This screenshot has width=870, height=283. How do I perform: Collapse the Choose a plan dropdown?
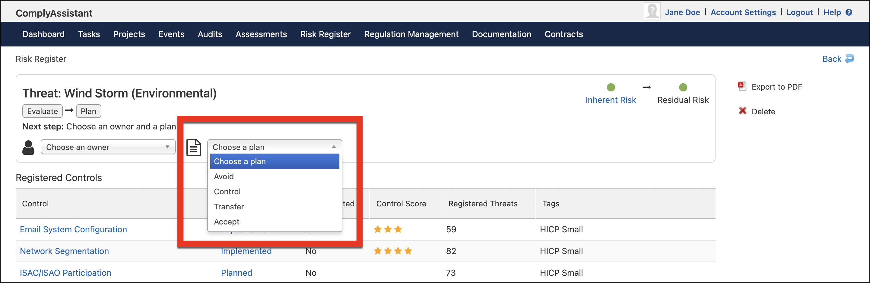point(275,147)
